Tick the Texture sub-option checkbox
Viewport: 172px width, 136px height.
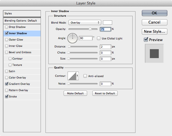click(10, 65)
